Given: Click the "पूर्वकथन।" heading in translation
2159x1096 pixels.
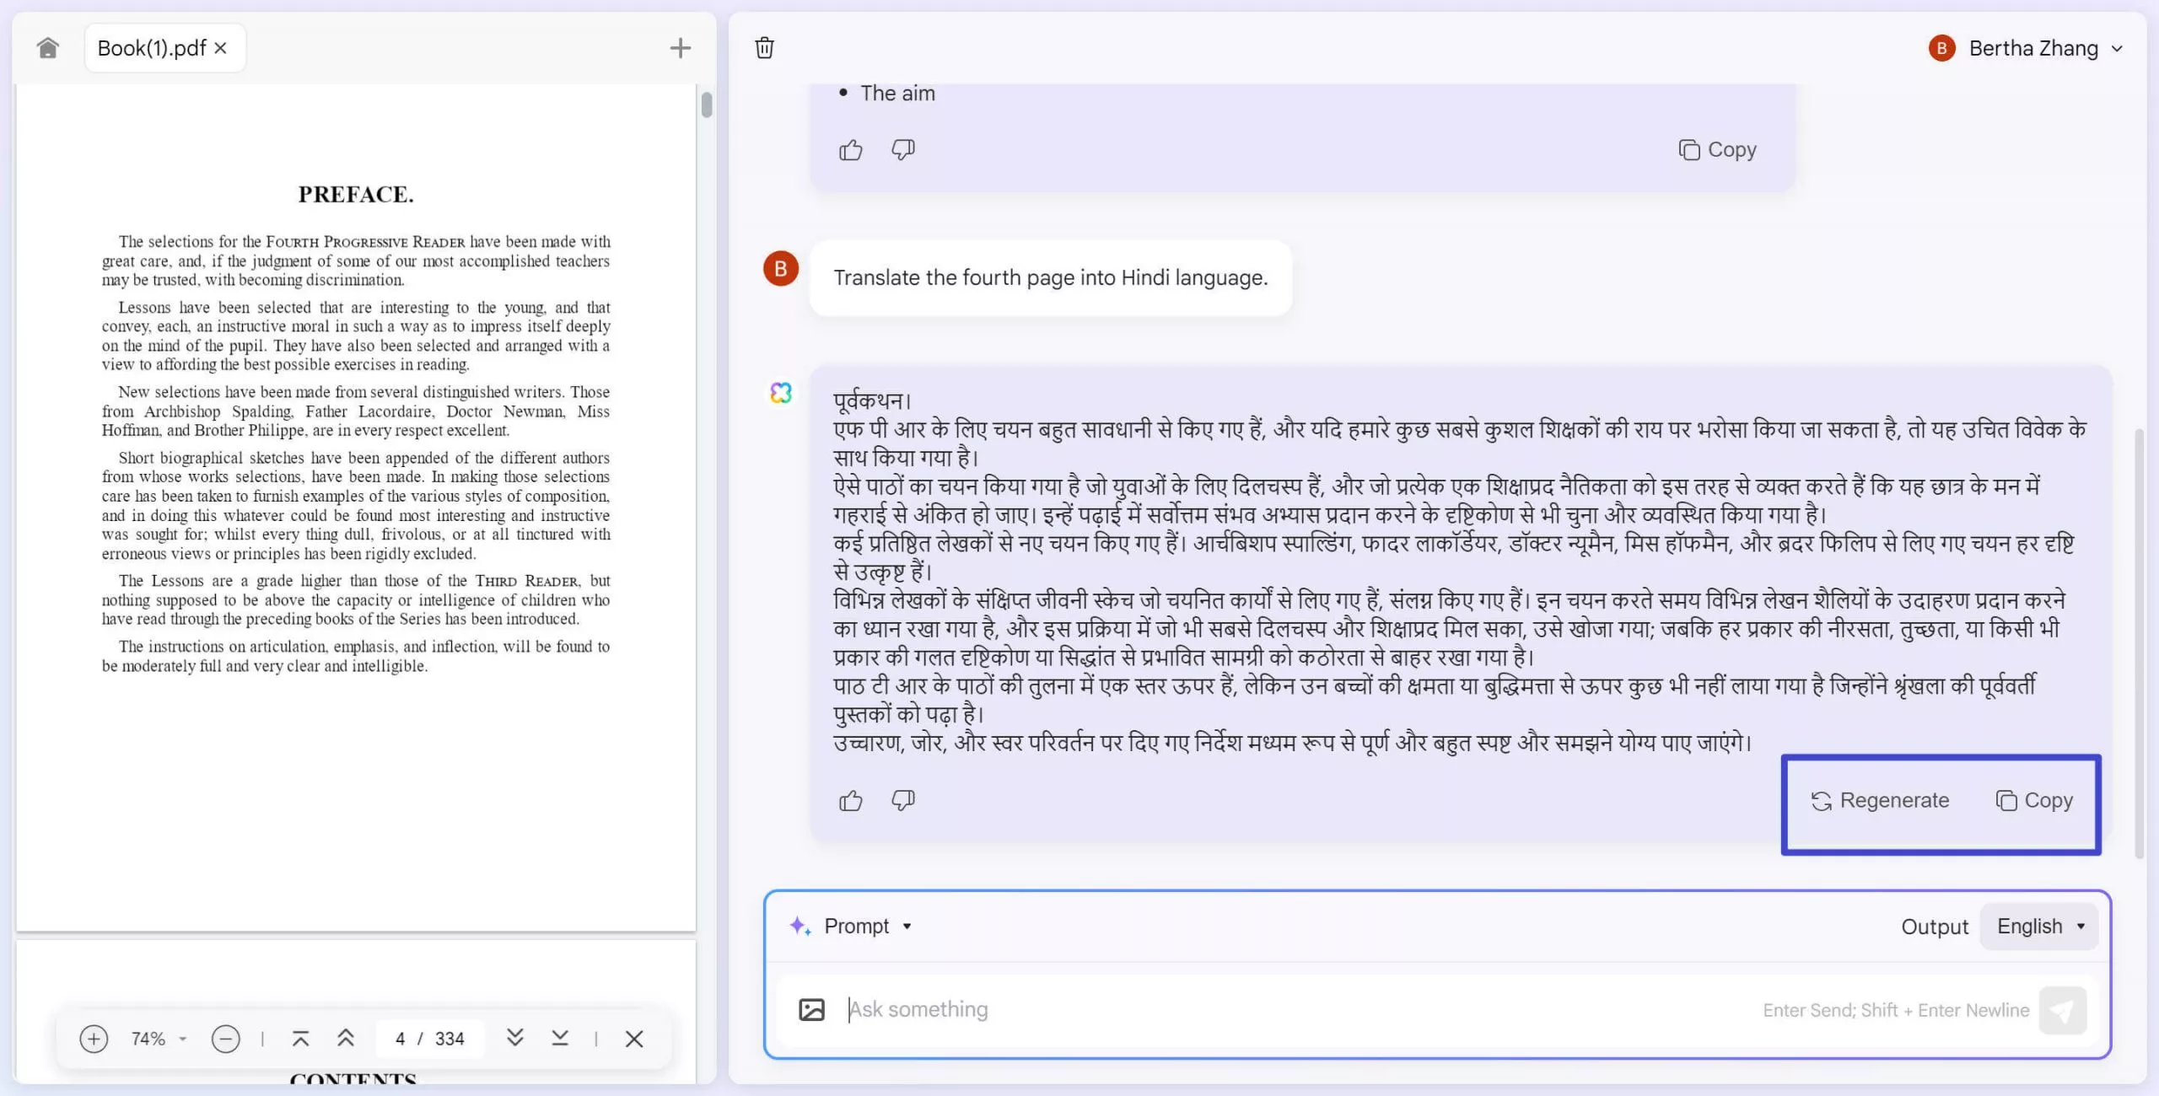Looking at the screenshot, I should 872,400.
